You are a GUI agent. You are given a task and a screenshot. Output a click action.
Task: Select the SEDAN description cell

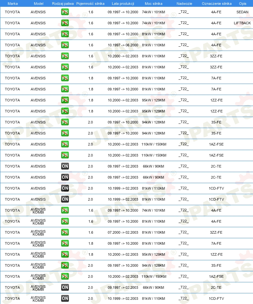pos(242,12)
